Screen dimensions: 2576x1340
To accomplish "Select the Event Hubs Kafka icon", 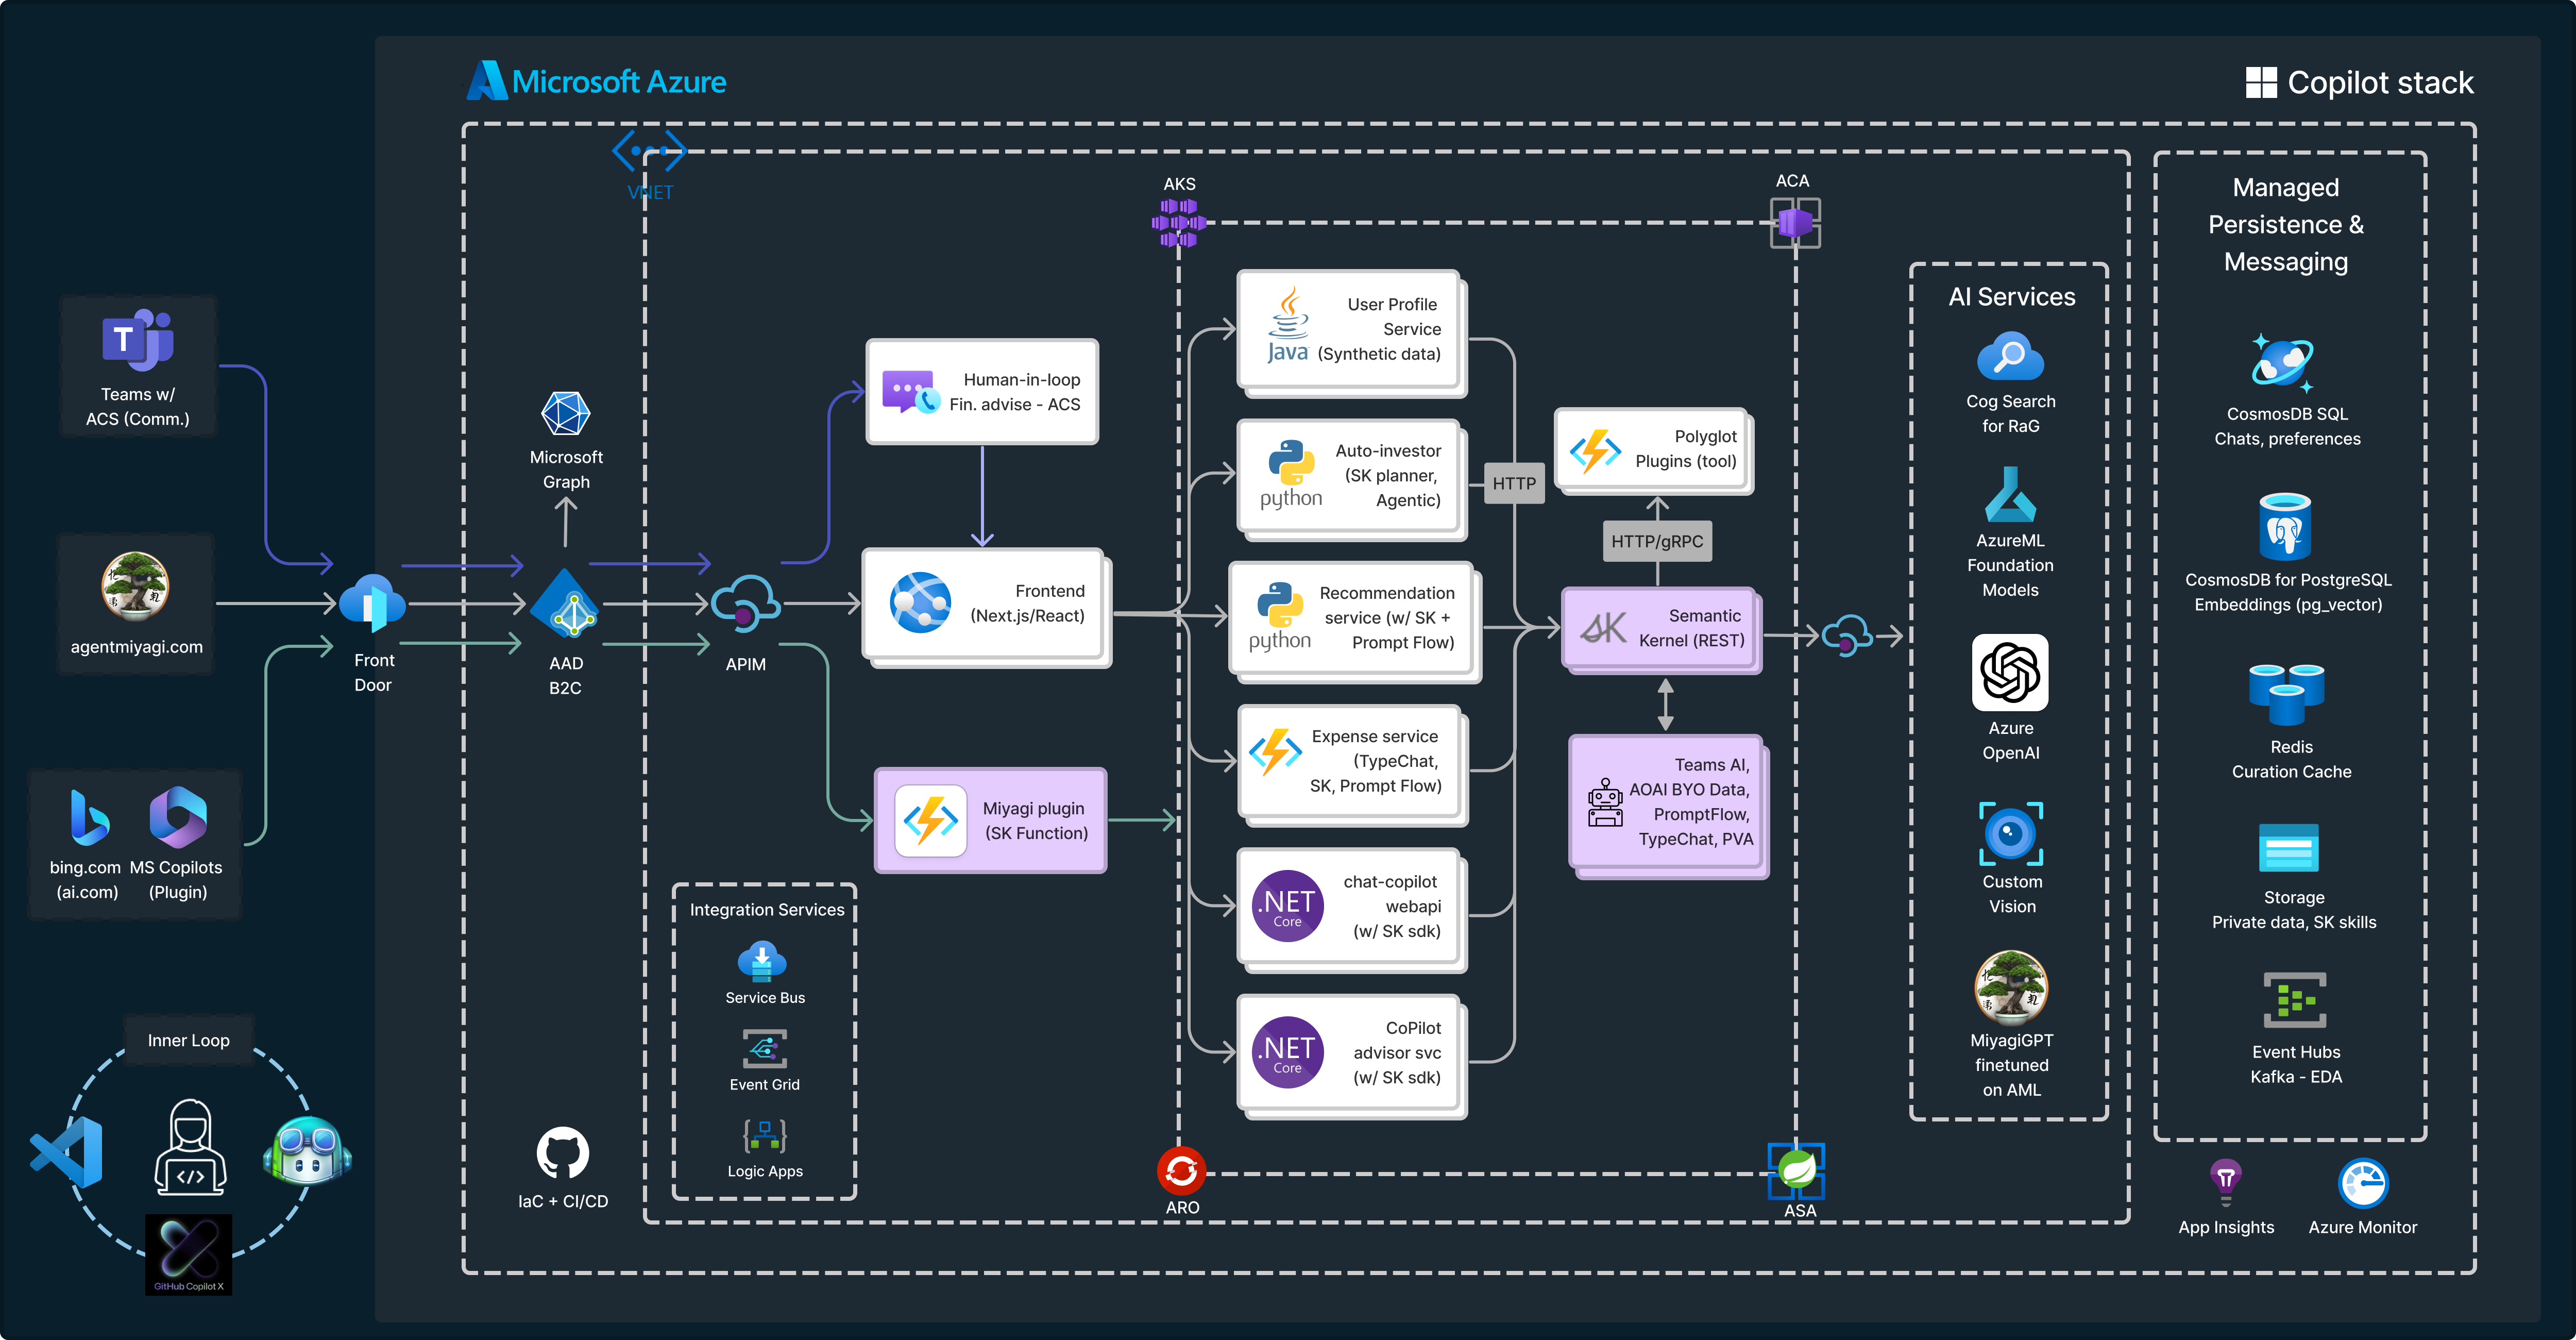I will [x=2295, y=1000].
